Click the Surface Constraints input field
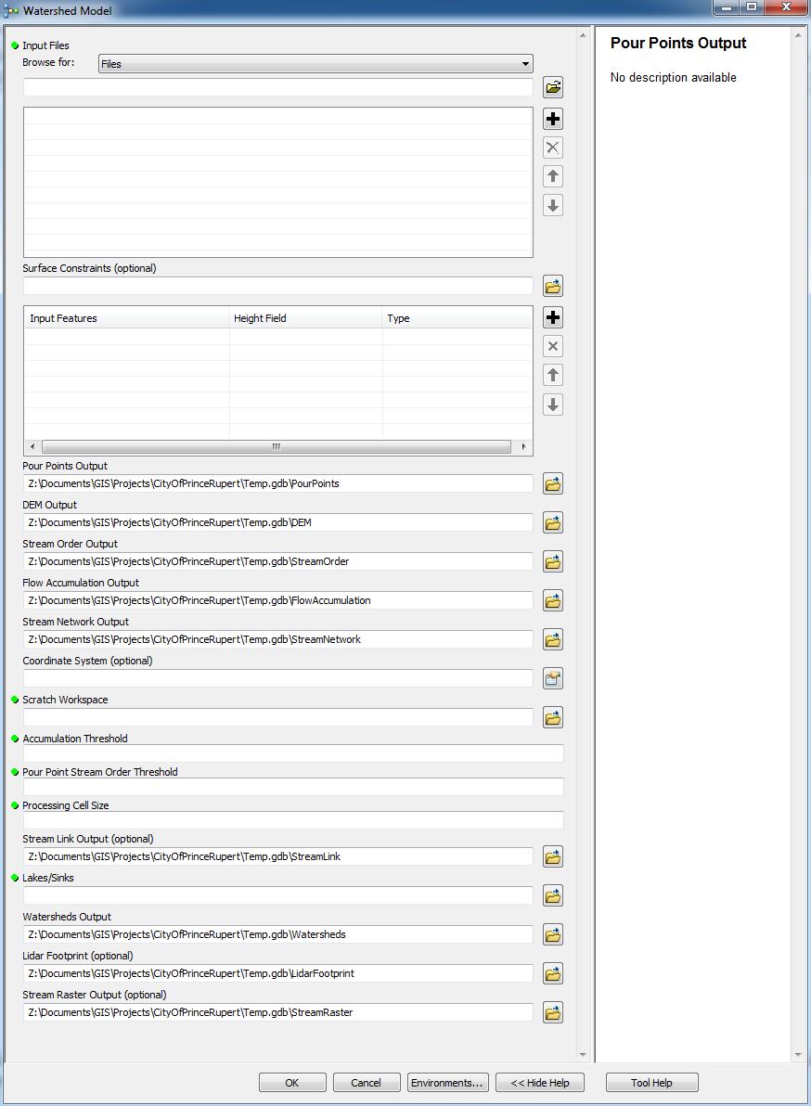Image resolution: width=811 pixels, height=1106 pixels. click(277, 286)
